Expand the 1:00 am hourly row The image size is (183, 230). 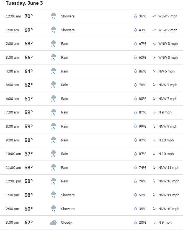click(x=91, y=30)
